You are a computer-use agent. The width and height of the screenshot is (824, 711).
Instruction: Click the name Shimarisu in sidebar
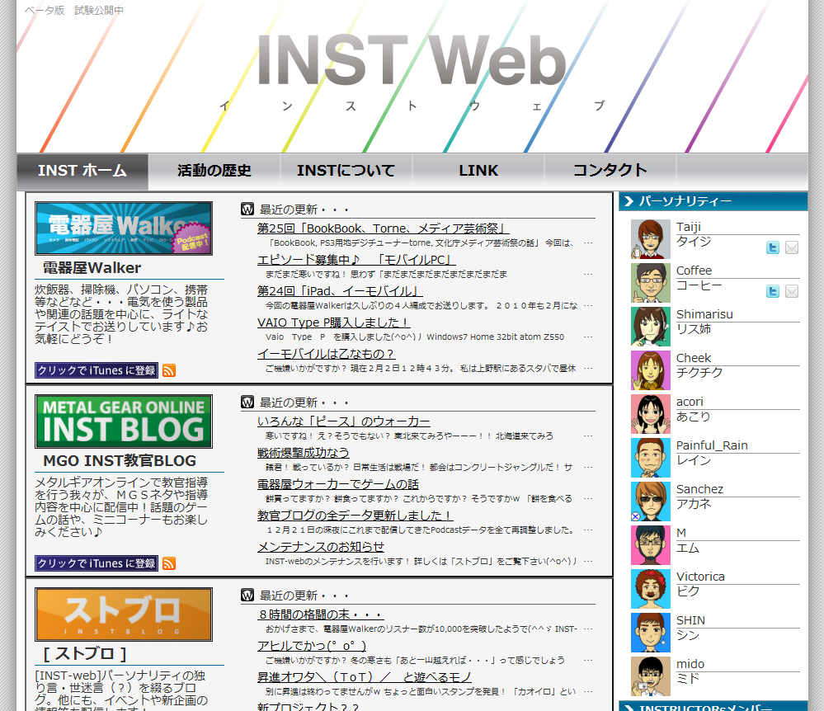coord(704,314)
